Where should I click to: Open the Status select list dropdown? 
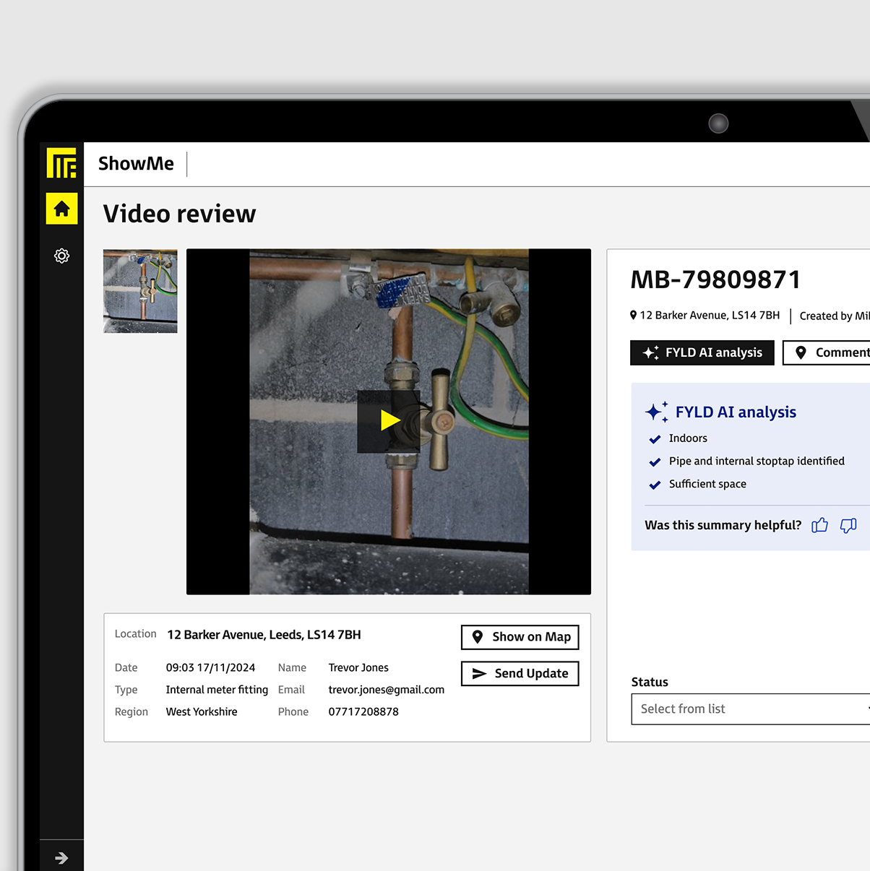751,709
